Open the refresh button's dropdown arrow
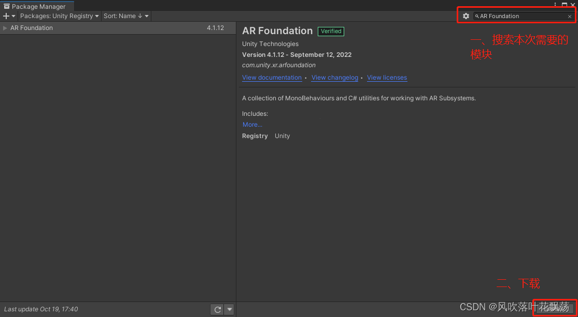 coord(229,309)
